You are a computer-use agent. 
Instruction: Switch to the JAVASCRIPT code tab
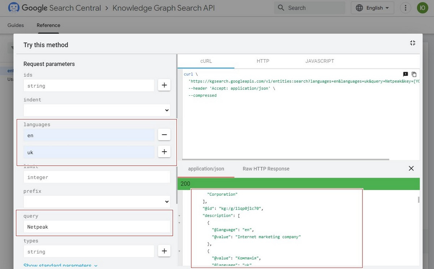pos(320,61)
